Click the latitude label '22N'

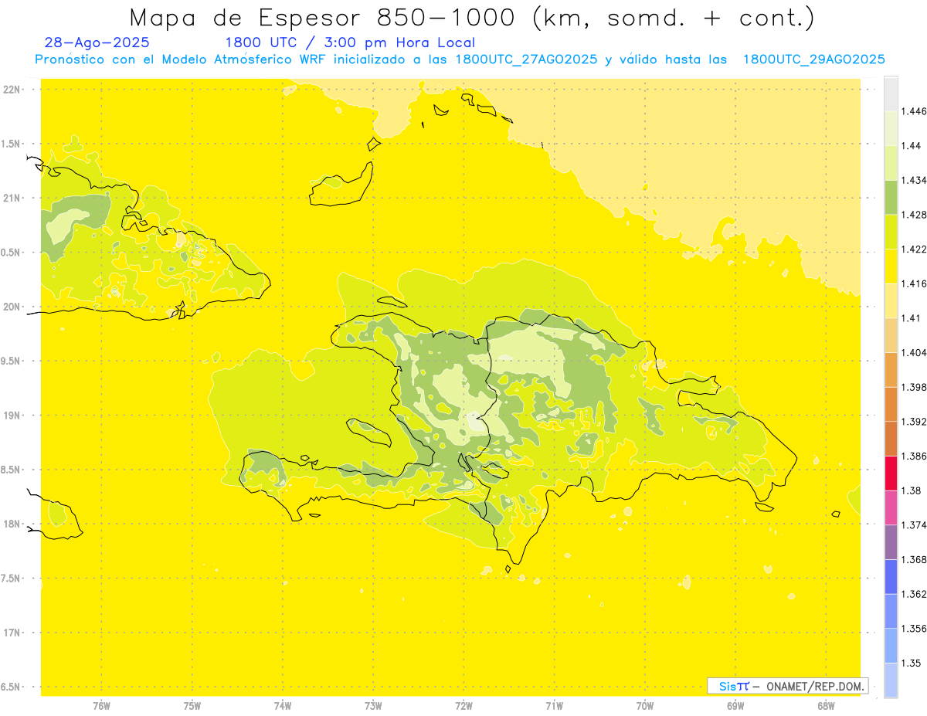pos(12,89)
